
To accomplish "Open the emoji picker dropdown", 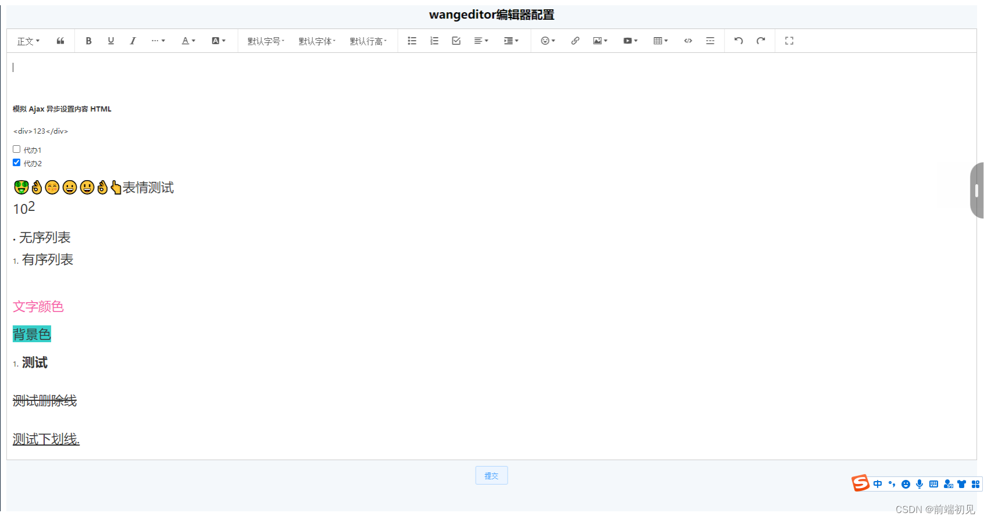I will pyautogui.click(x=548, y=41).
